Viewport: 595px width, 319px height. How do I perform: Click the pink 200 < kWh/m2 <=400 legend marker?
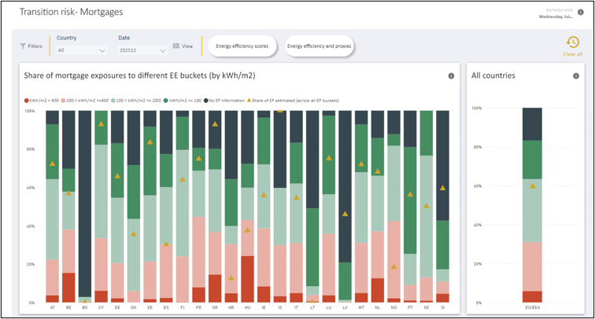coord(63,101)
